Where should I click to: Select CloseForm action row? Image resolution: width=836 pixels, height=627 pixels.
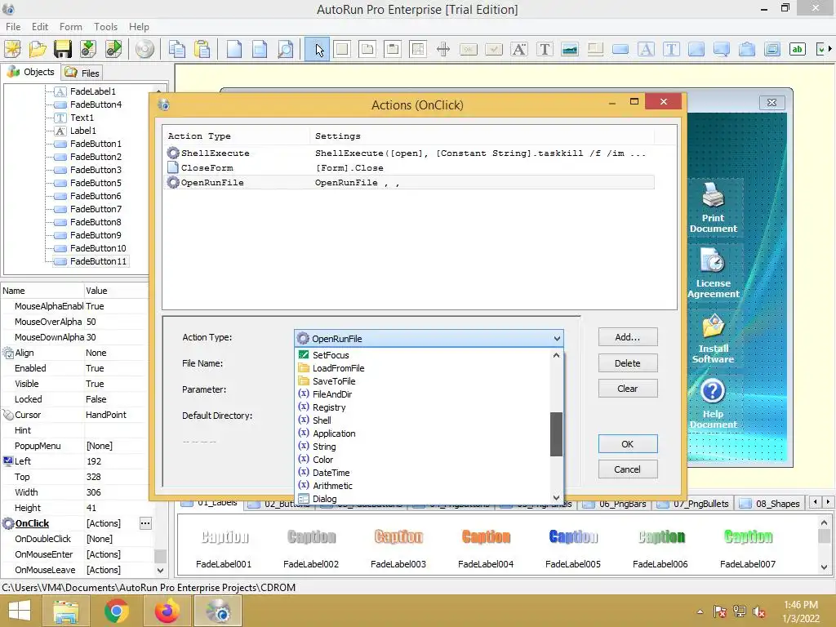[410, 167]
